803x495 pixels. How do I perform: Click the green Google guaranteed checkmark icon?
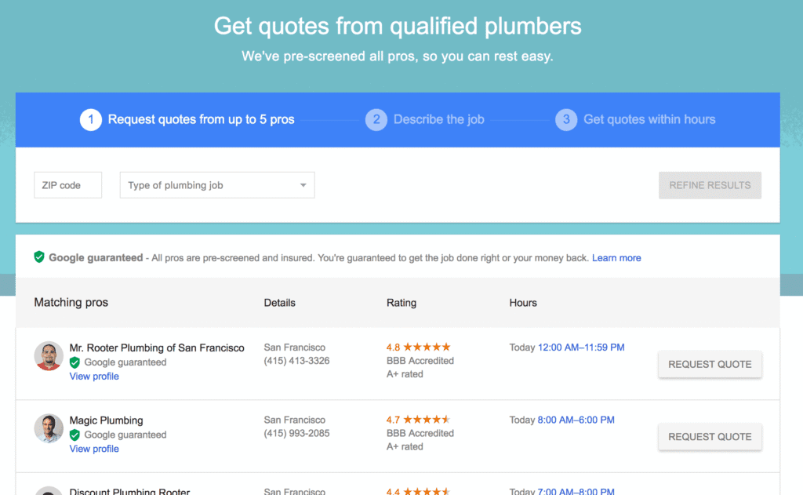click(38, 257)
